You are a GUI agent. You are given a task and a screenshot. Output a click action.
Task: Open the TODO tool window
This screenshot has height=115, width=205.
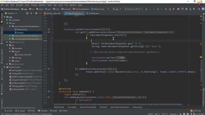31,111
